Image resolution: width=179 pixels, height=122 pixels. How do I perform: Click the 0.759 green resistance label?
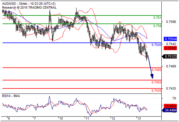pos(157,26)
